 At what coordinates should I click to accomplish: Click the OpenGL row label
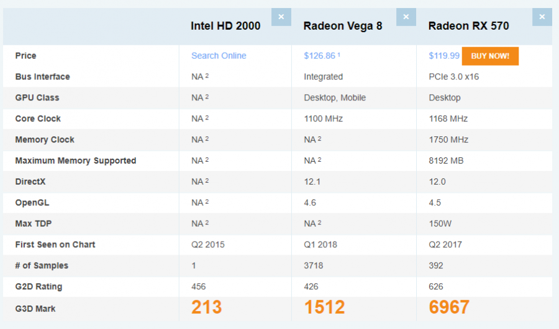(32, 203)
